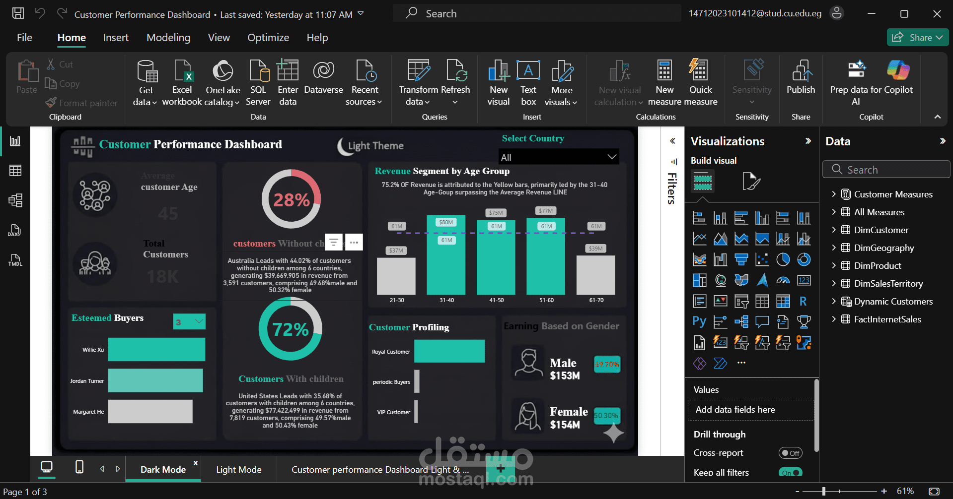Choose the Funnel visualization
953x499 pixels.
(741, 259)
